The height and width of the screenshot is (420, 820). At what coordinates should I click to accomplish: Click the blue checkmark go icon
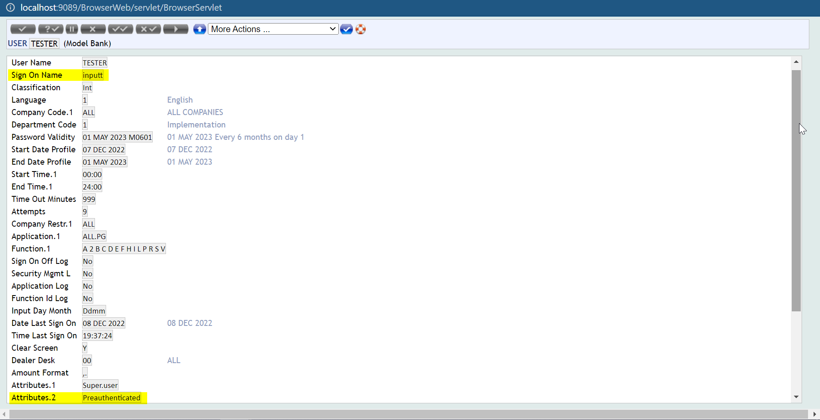coord(346,29)
